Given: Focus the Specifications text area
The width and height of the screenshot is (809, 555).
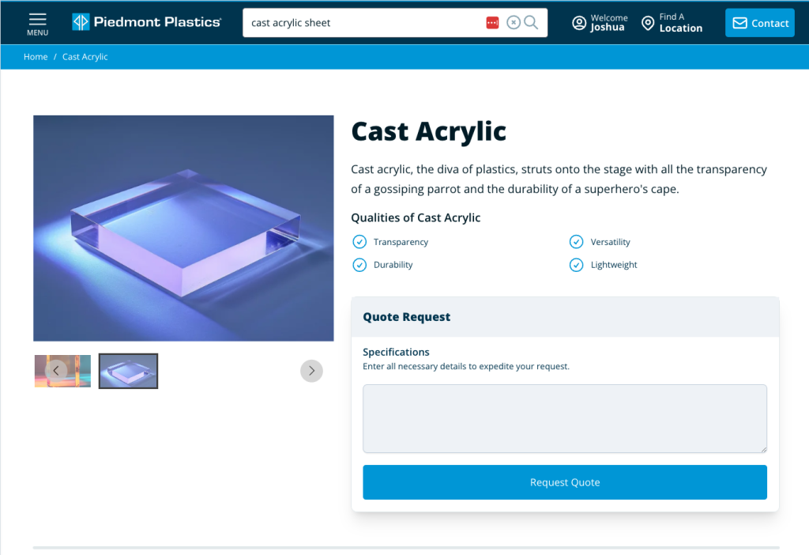Looking at the screenshot, I should (564, 418).
